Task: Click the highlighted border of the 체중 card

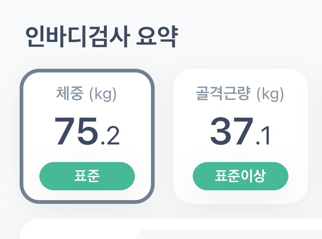Action: [22, 135]
